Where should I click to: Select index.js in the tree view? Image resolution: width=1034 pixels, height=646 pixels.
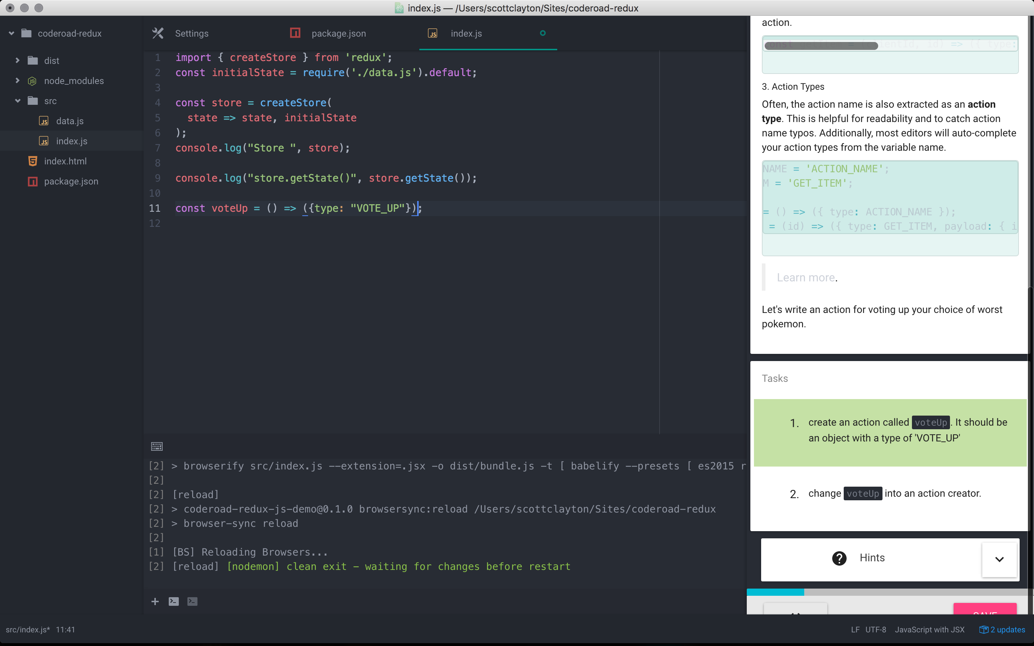pos(72,141)
